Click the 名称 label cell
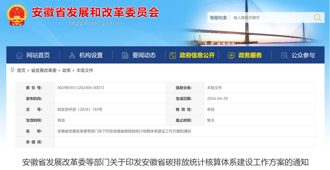Image resolution: width=330 pixels, height=170 pixels. pyautogui.click(x=35, y=131)
